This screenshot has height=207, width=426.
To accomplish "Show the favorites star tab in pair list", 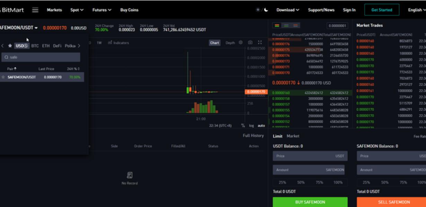I will click(x=10, y=46).
